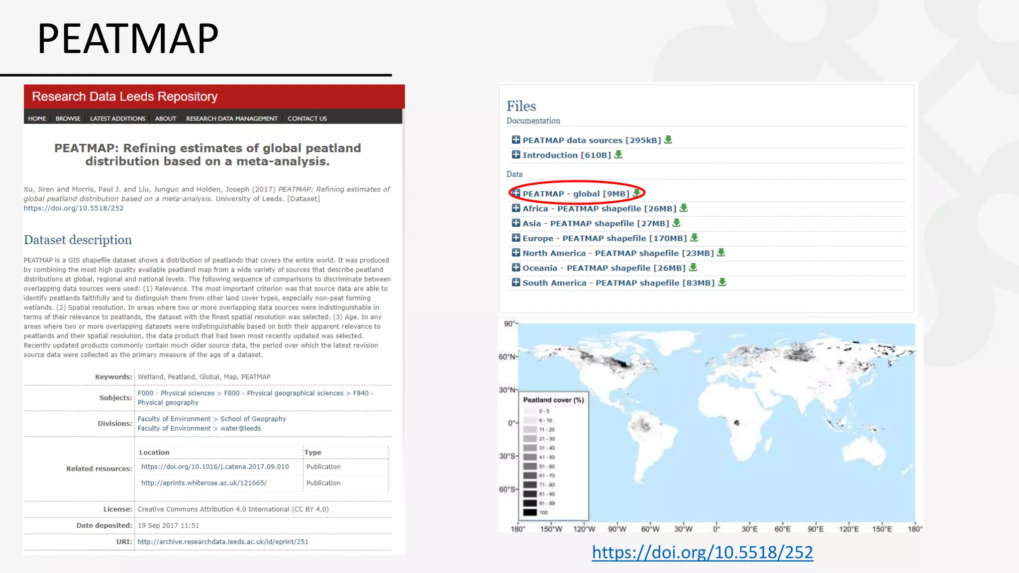1019x573 pixels.
Task: Open the Introduction [610B] file link
Action: coord(567,155)
